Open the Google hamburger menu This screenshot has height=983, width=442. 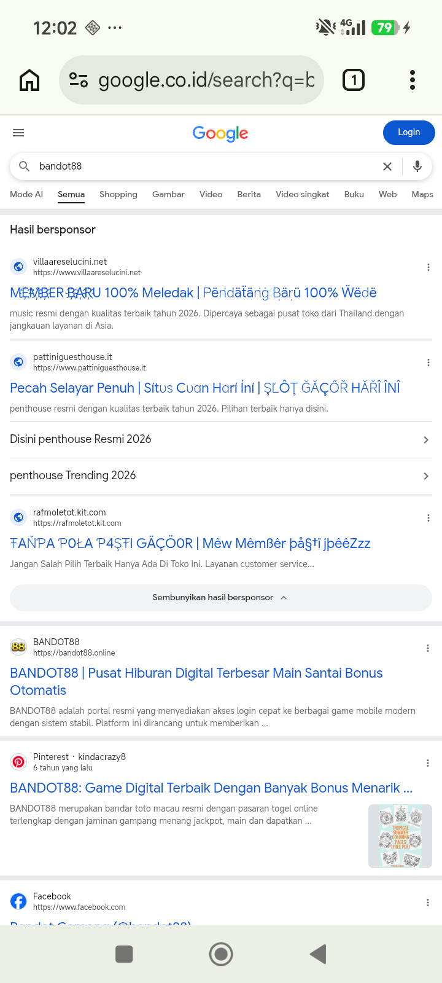coord(18,133)
